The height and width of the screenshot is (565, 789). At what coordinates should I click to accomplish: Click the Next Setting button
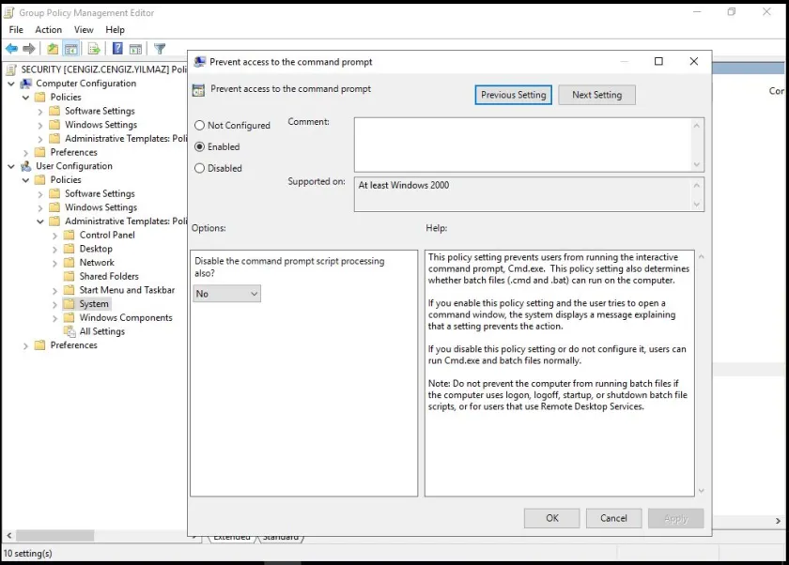point(596,95)
